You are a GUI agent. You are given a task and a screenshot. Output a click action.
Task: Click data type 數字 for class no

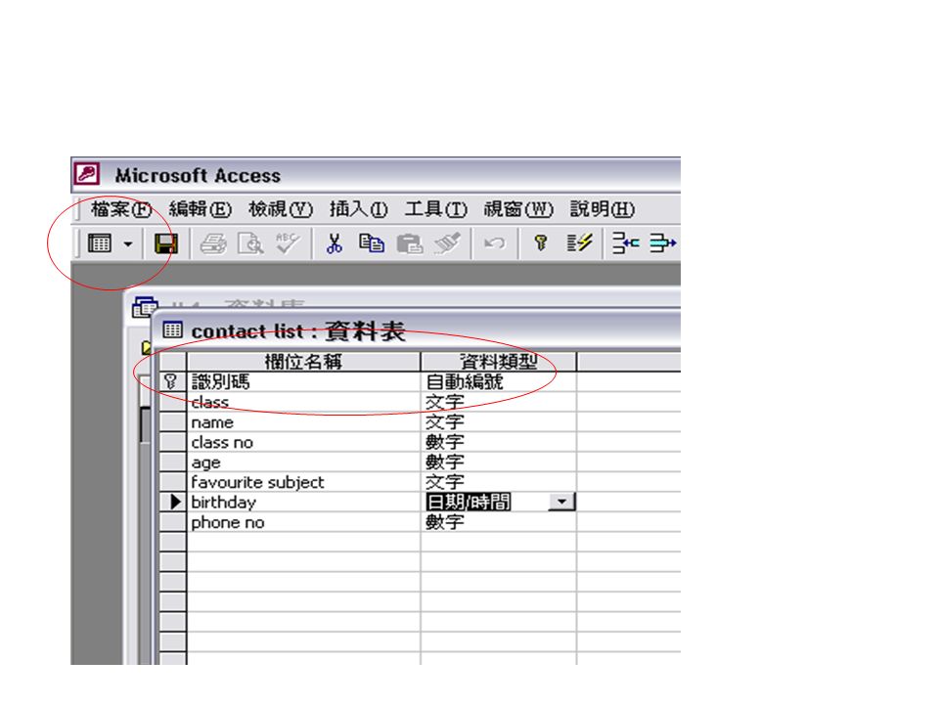[x=498, y=442]
